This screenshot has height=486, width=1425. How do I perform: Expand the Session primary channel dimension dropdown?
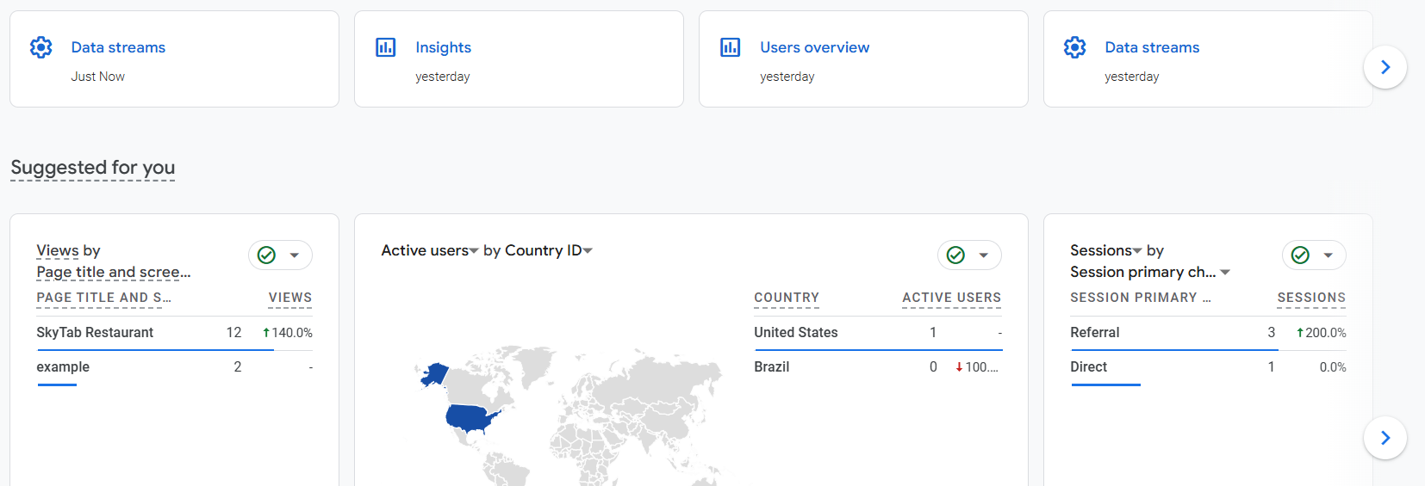(1225, 273)
